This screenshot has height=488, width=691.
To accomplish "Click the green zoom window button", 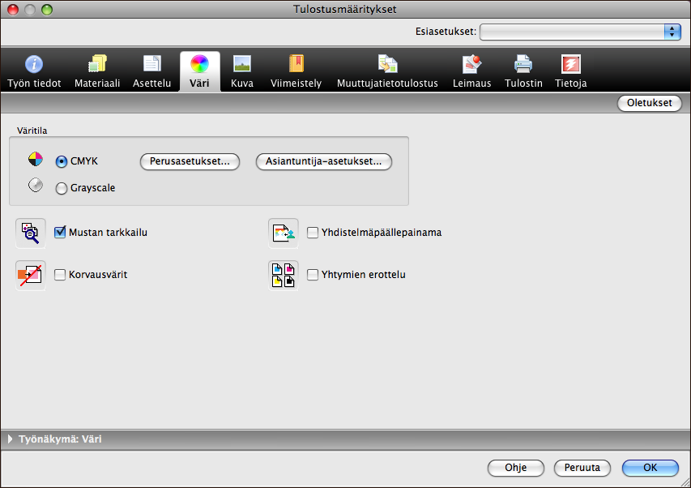I will tap(47, 9).
